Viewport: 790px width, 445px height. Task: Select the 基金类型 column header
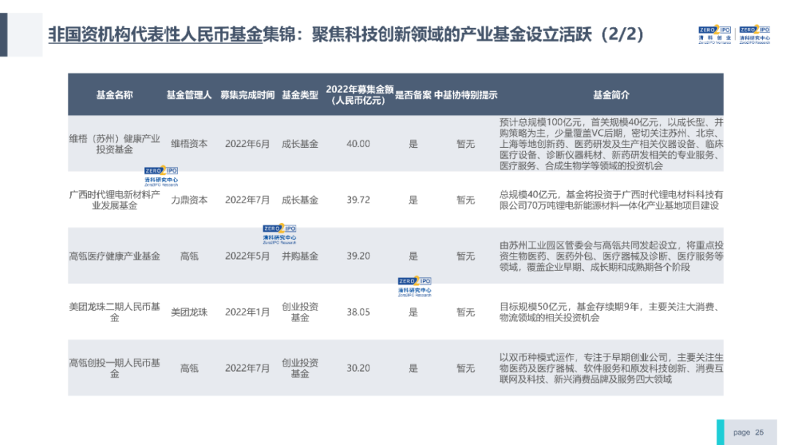pos(300,94)
